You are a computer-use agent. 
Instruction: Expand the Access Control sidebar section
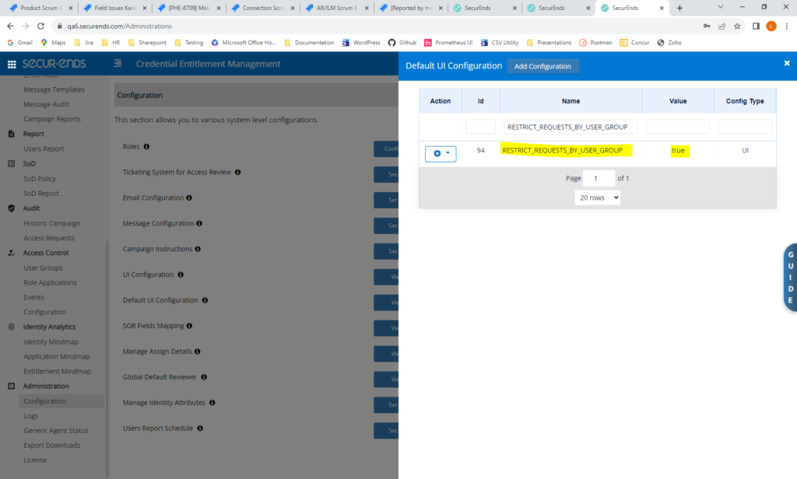coord(46,253)
